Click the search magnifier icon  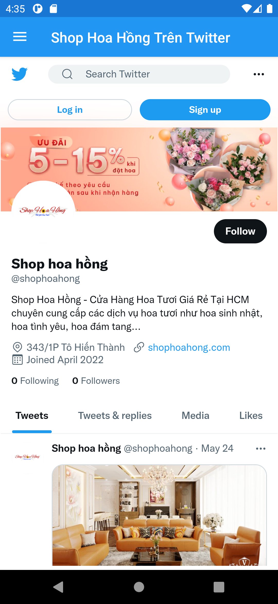67,74
